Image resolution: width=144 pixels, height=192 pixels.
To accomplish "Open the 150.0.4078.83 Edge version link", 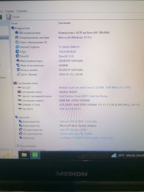I will tap(67, 52).
